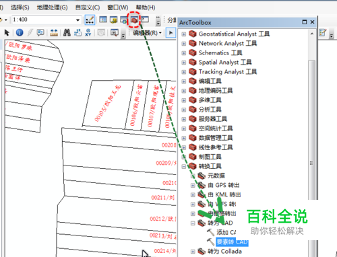Viewport: 337px width, 257px height.
Task: Open the table of contents window icon
Action: (x=103, y=20)
